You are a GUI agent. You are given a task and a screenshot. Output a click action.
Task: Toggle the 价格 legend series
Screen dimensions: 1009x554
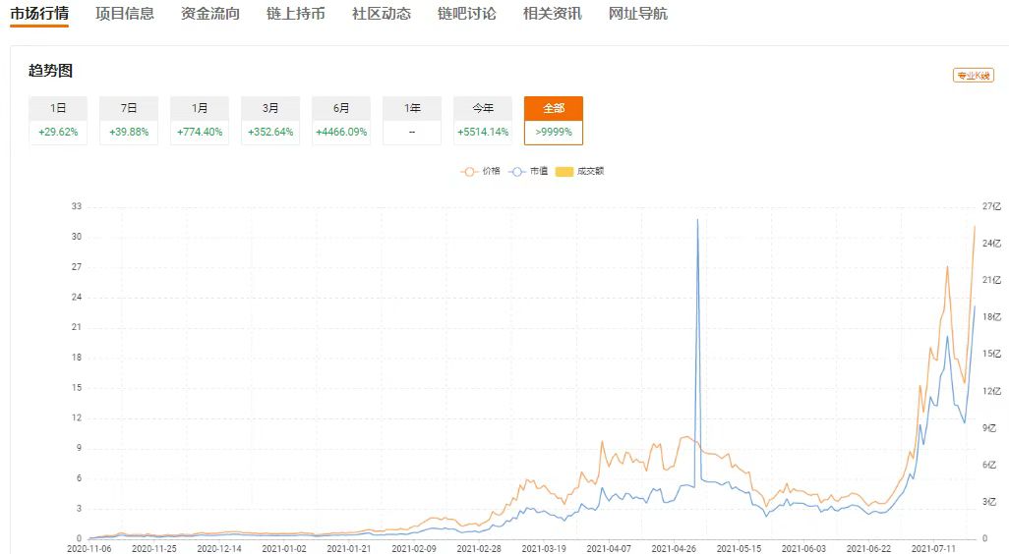[x=480, y=171]
